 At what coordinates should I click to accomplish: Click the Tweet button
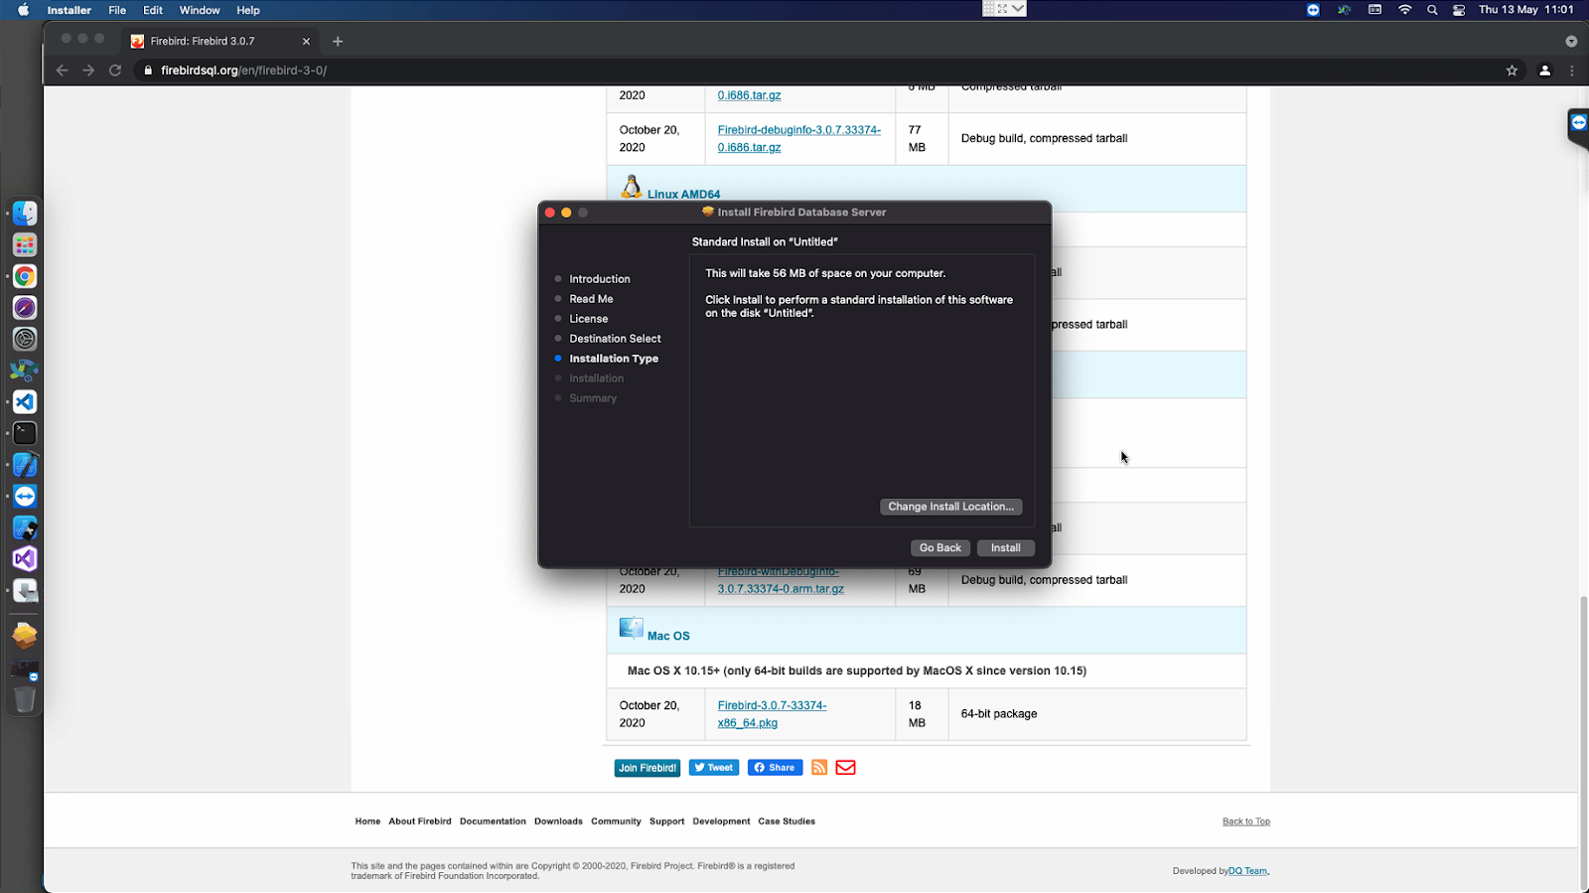click(x=714, y=768)
